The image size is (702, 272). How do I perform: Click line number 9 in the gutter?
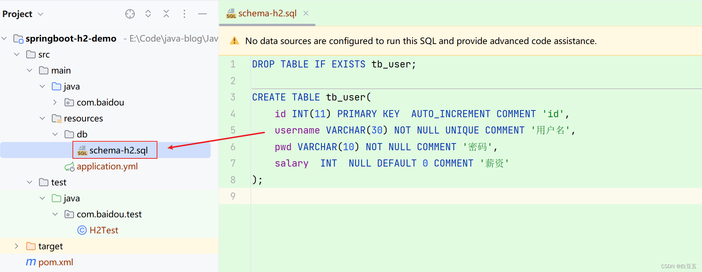[233, 196]
